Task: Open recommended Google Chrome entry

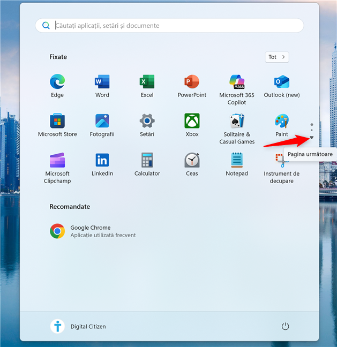Action: (93, 231)
